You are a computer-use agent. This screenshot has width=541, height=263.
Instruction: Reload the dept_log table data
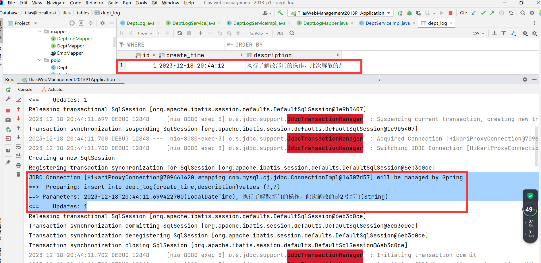[x=180, y=33]
